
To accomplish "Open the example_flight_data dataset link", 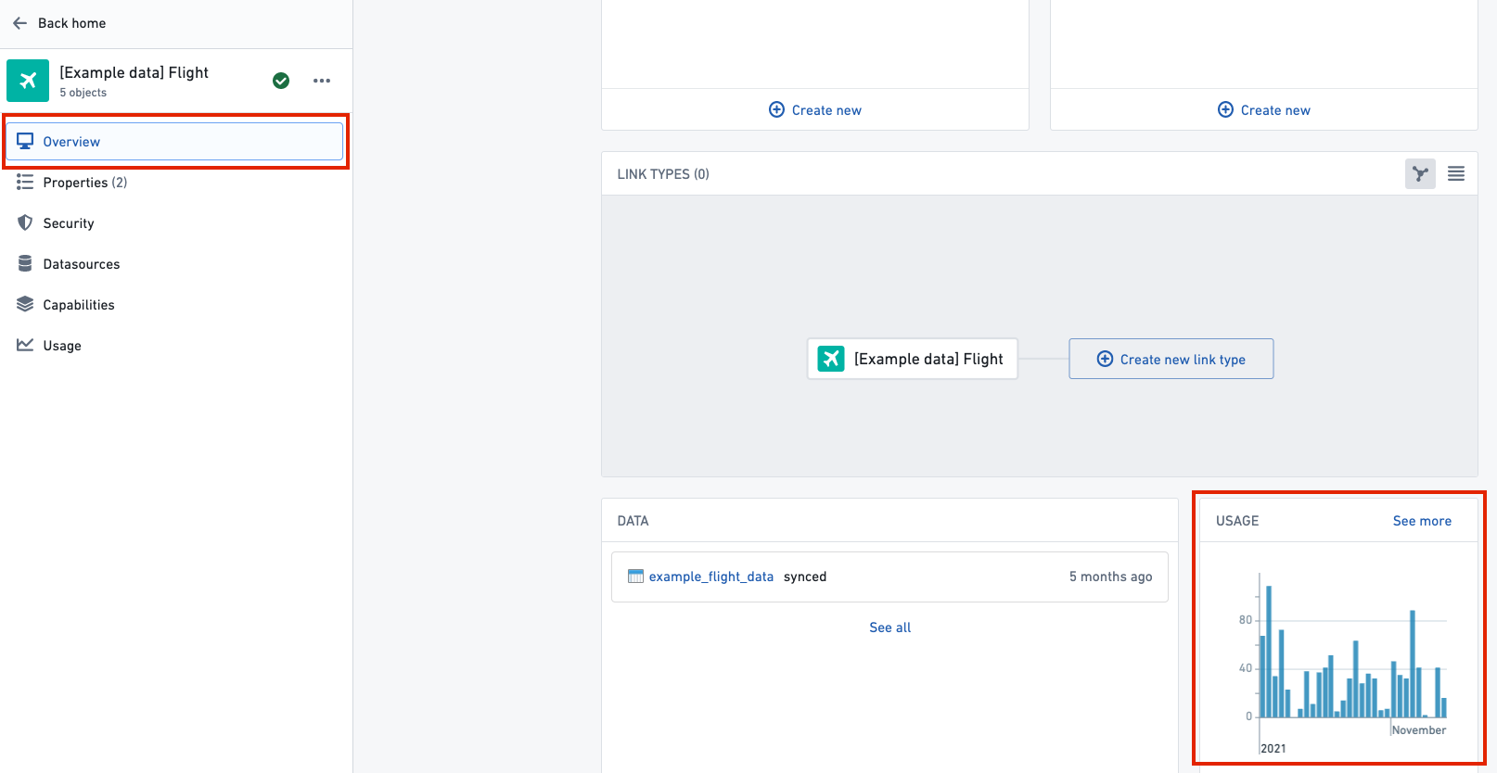I will pyautogui.click(x=710, y=577).
